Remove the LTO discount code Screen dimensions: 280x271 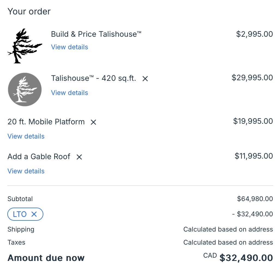34,214
